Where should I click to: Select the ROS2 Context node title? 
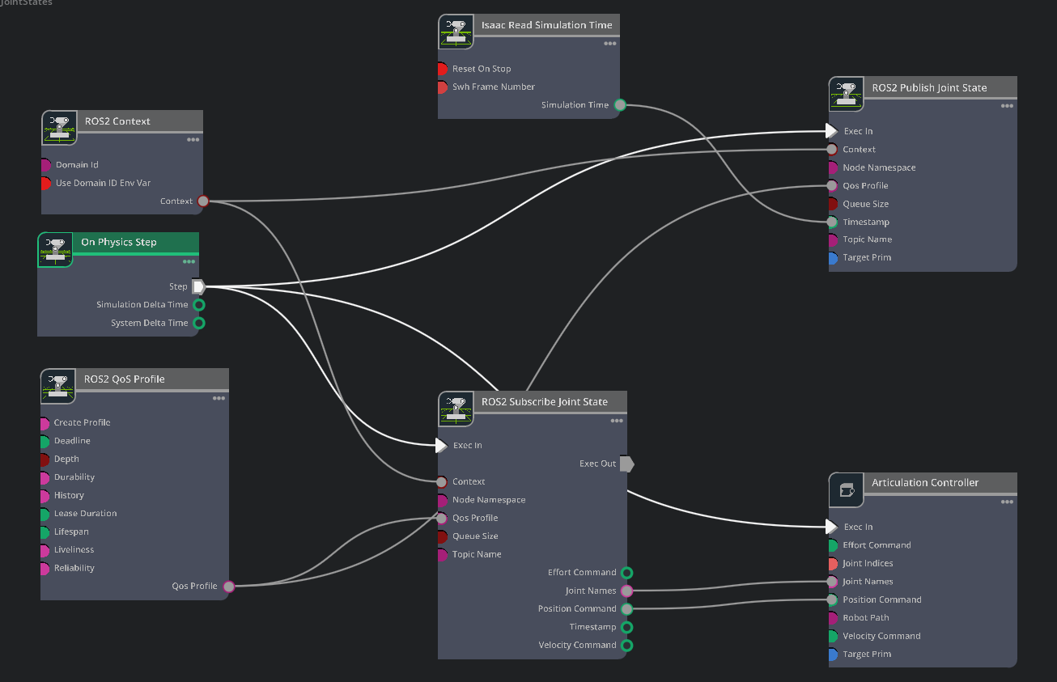point(117,121)
